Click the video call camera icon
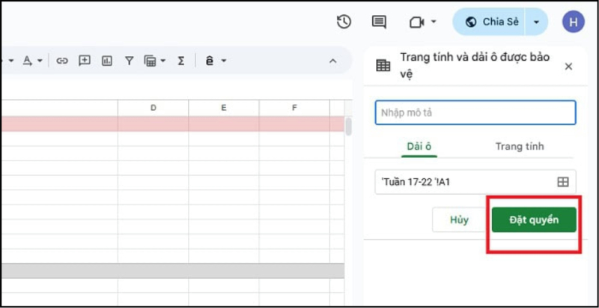Image resolution: width=599 pixels, height=308 pixels. [x=417, y=22]
